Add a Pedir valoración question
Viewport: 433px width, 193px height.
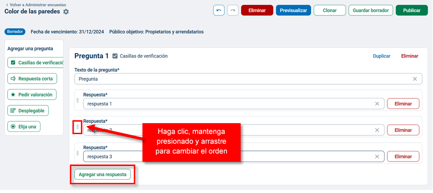click(32, 94)
